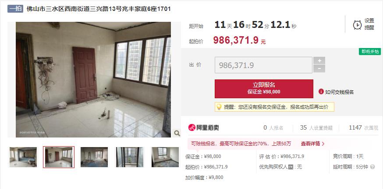Click the icon next to 优先购买权人
The image size is (383, 189).
(291, 167)
